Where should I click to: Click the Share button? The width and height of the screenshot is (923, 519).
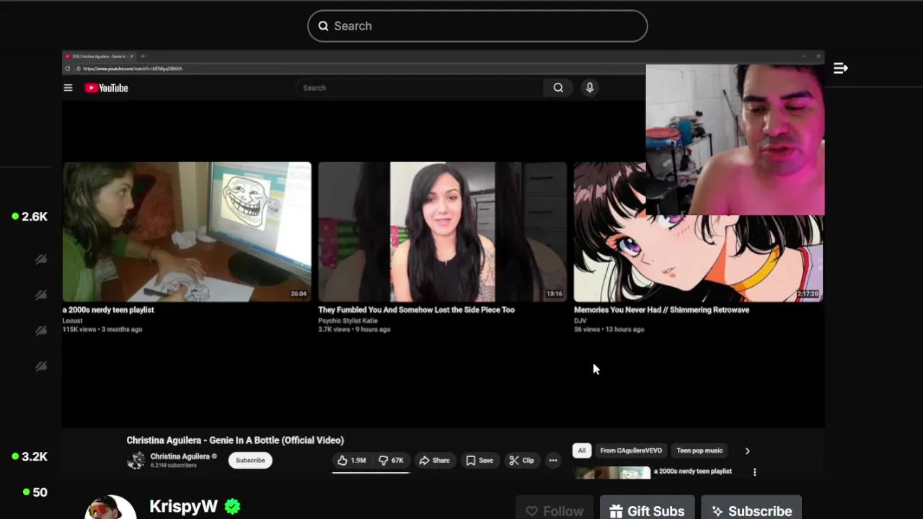pos(434,461)
